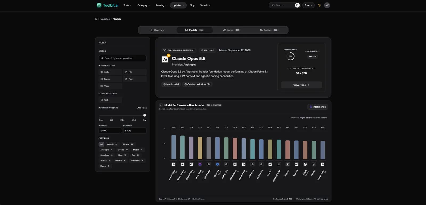Open the NV user avatar menu

point(327,5)
